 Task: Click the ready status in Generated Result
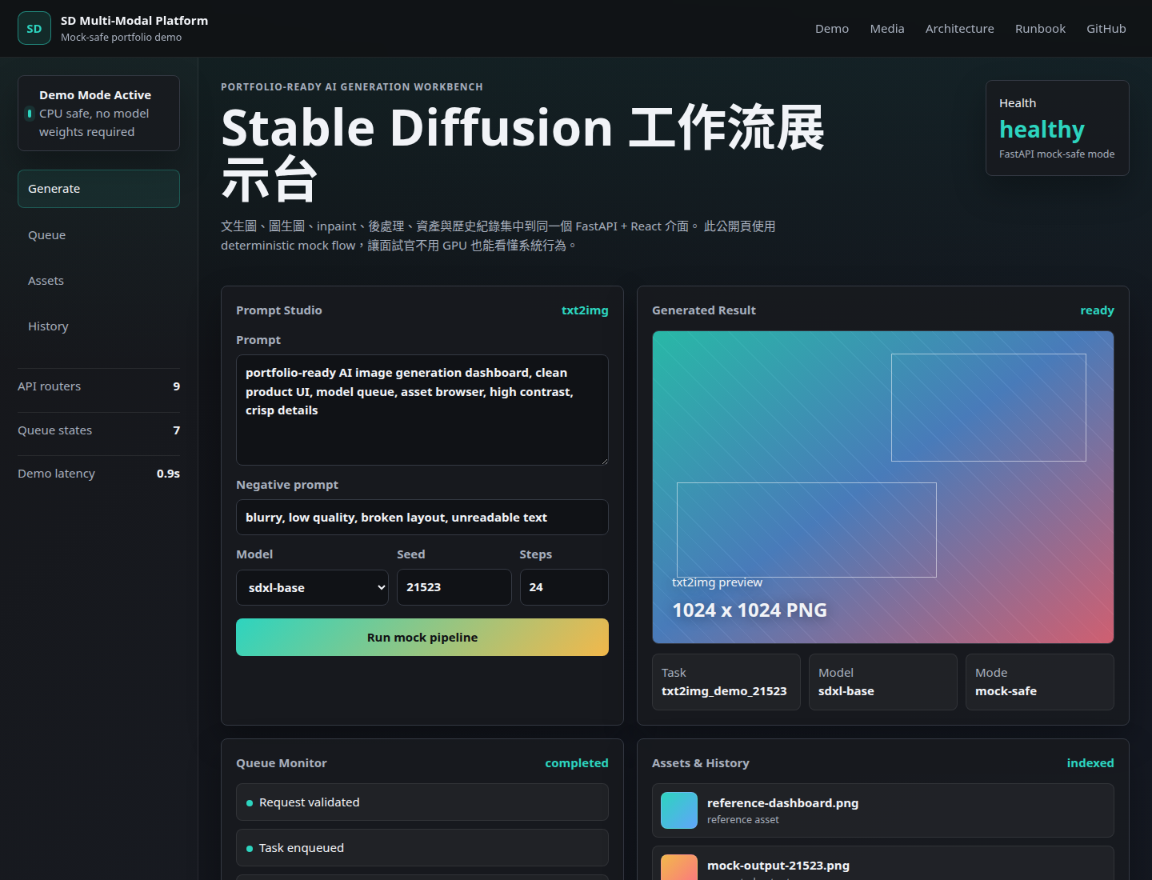click(x=1097, y=310)
